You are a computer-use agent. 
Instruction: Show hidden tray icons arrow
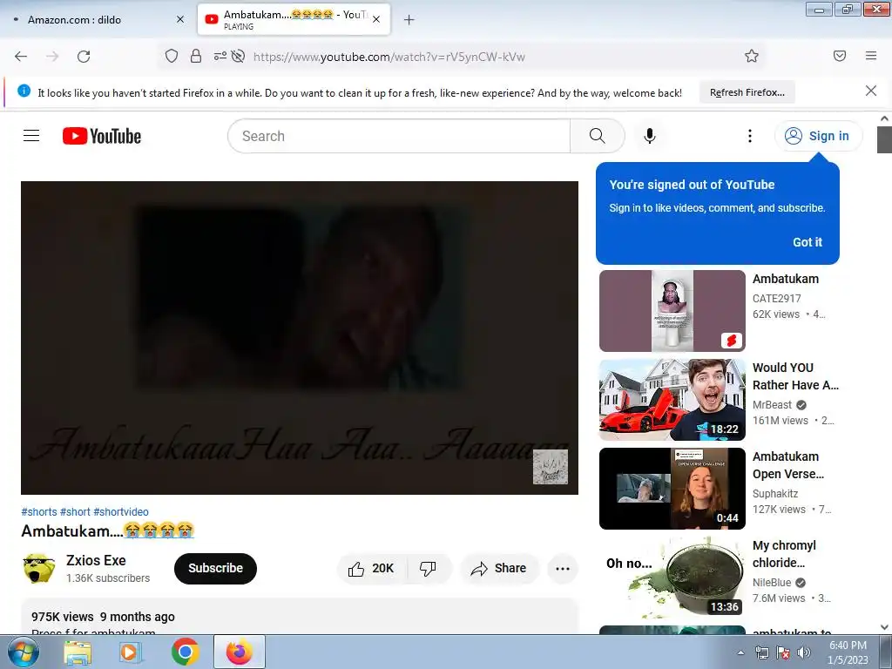pos(740,652)
